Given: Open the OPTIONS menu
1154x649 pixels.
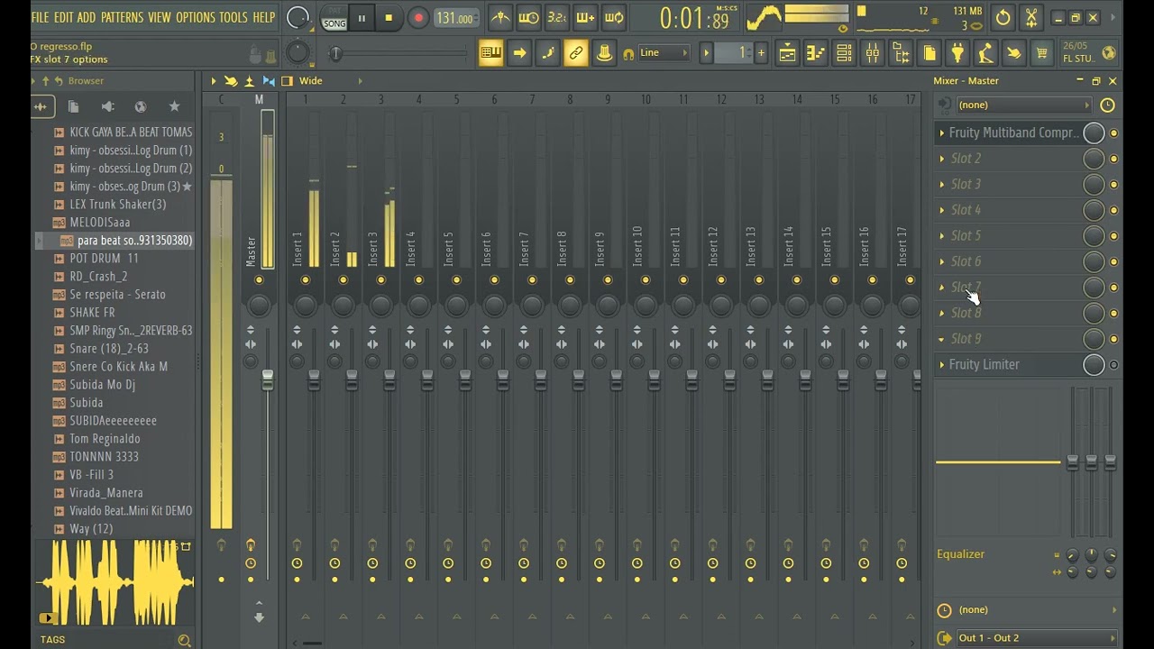Looking at the screenshot, I should coord(196,17).
